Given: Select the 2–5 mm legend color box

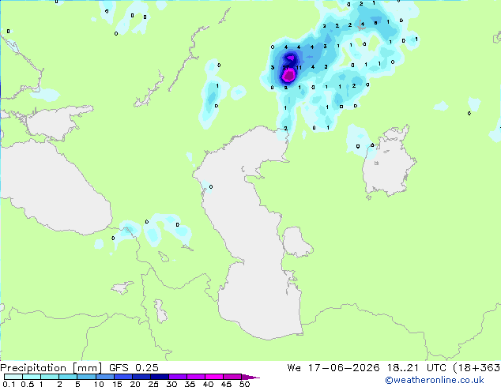Looking at the screenshot, I should coord(68,377).
